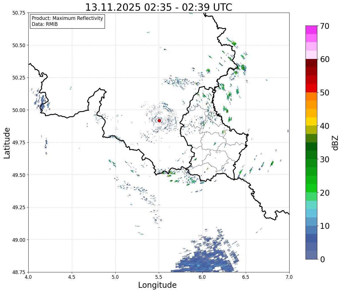The height and width of the screenshot is (292, 342).
Task: Select the dark maroon swatch just below 60 dBZ
Action: 311,63
